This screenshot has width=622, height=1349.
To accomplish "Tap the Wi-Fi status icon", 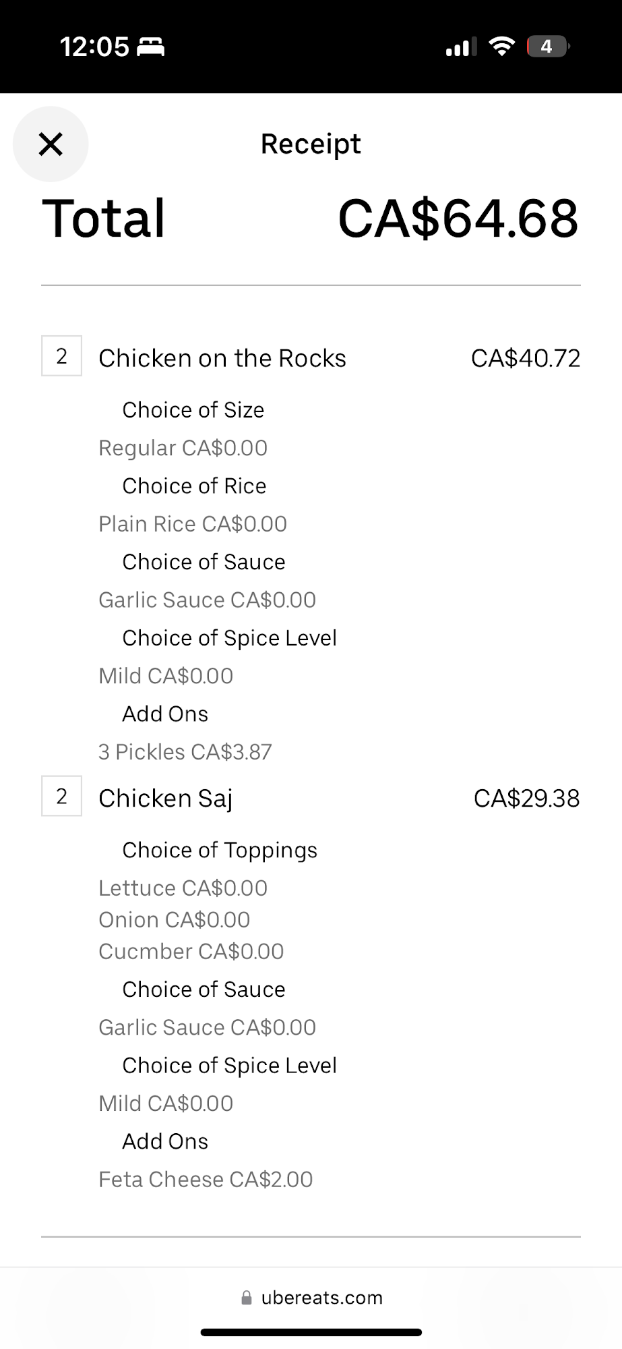I will [501, 47].
